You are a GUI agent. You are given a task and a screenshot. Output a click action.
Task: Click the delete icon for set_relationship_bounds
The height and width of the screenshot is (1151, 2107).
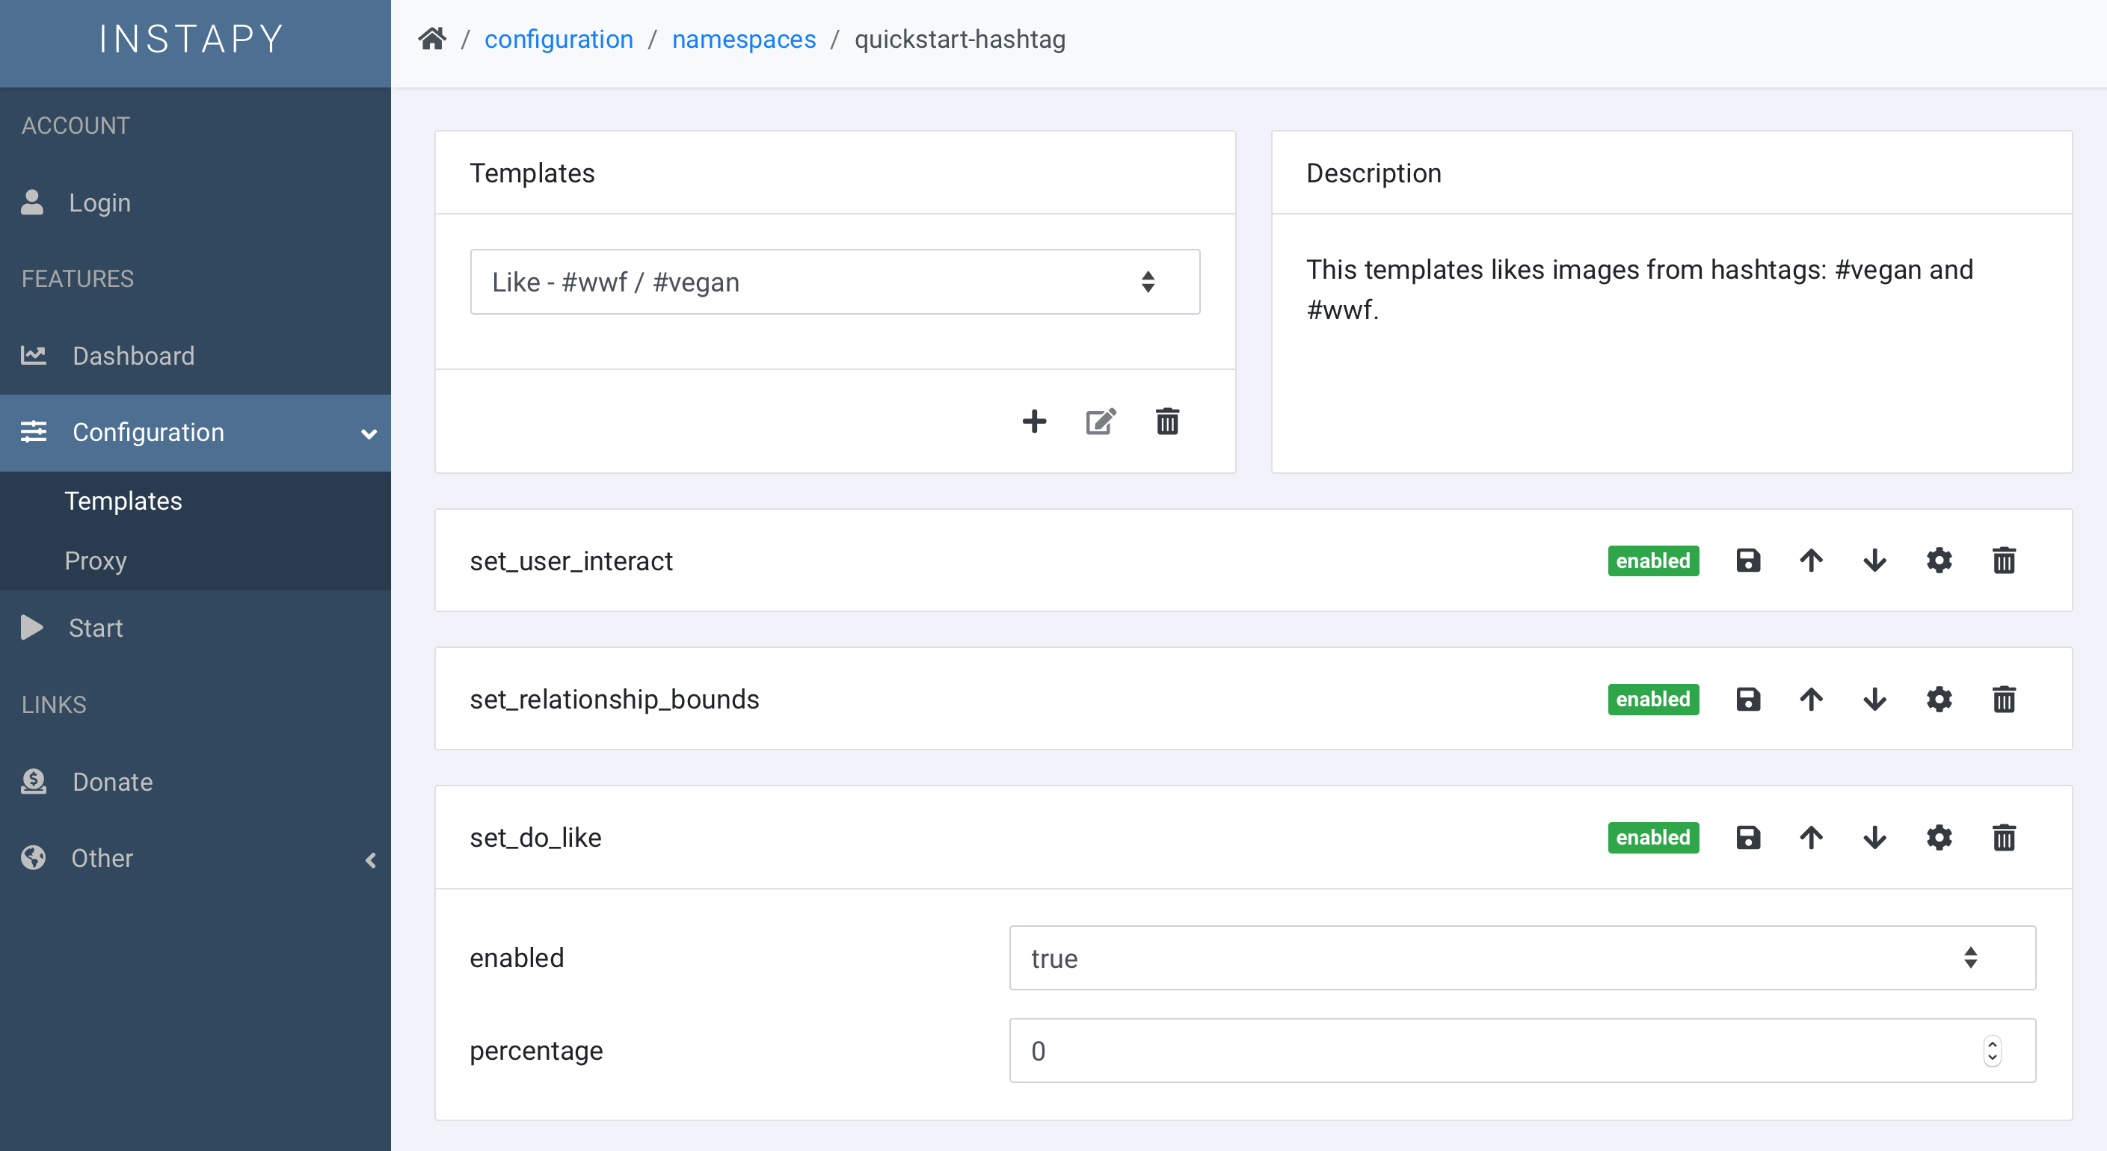[x=2004, y=699]
